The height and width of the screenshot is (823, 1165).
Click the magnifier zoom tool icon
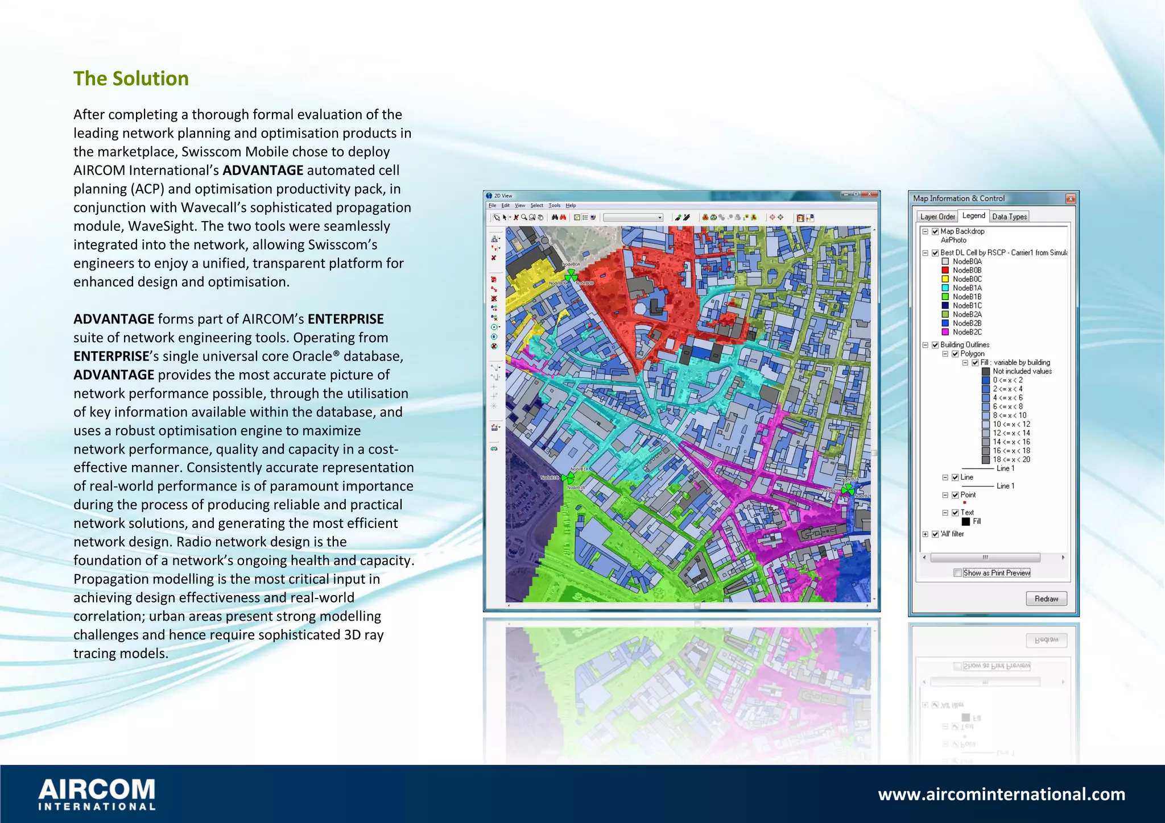point(524,217)
